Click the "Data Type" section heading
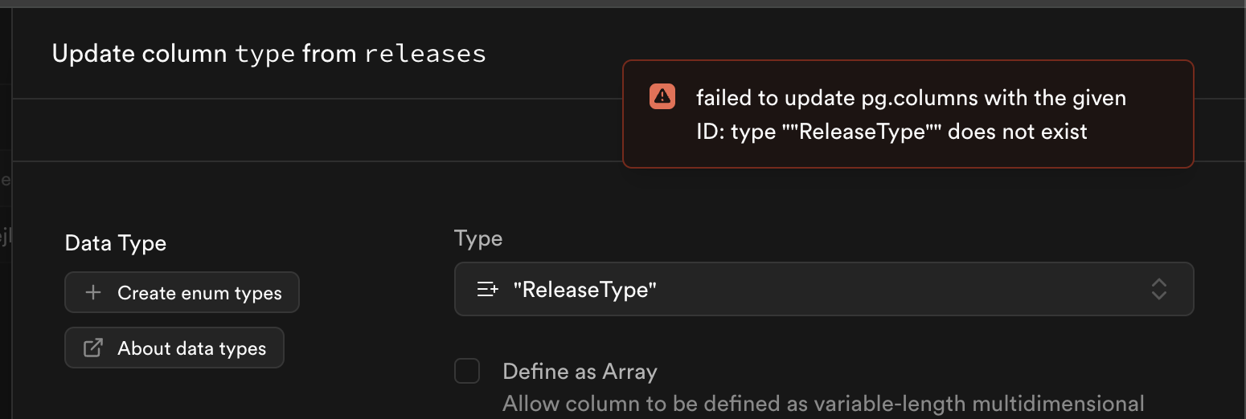Image resolution: width=1246 pixels, height=419 pixels. coord(116,243)
